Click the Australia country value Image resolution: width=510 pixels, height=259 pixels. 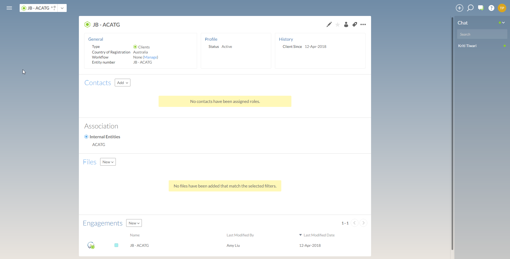(141, 52)
